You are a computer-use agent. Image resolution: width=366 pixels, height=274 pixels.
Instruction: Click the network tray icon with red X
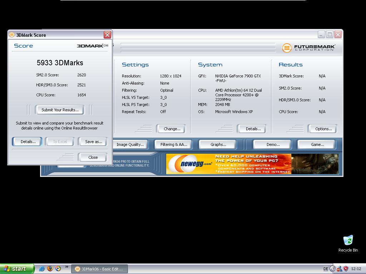[x=339, y=269]
